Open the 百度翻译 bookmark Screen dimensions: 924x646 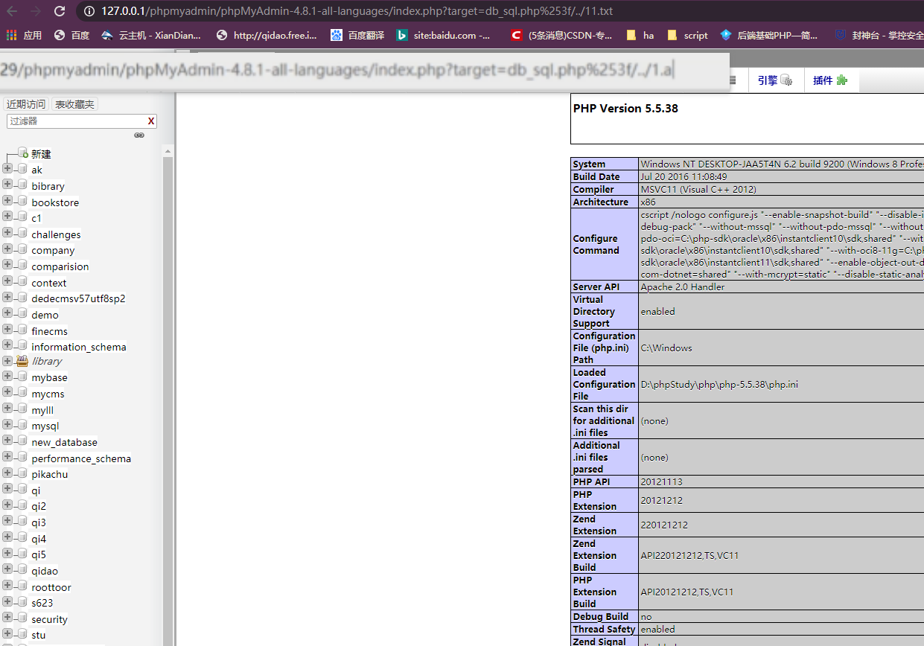click(x=357, y=35)
